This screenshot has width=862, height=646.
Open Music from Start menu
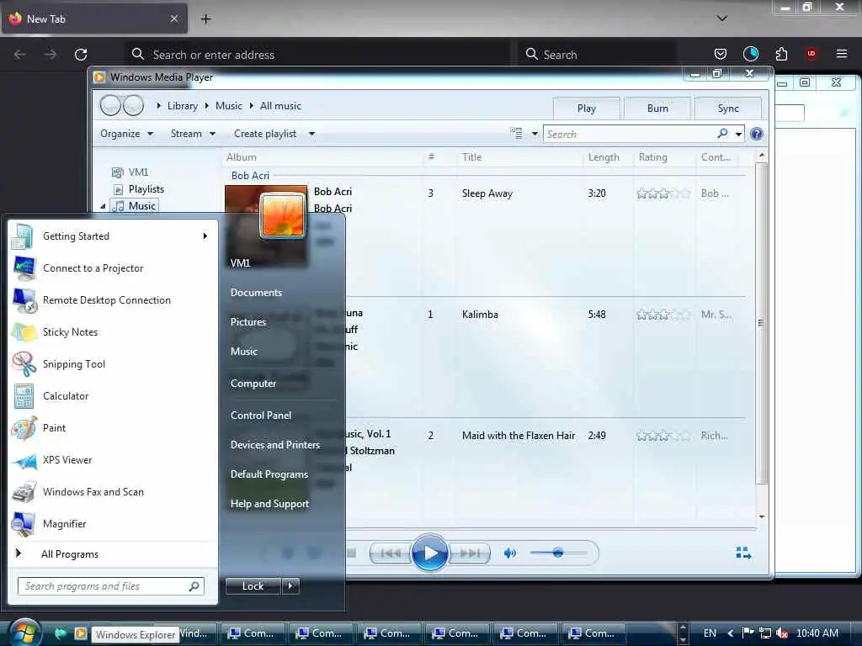coord(244,352)
